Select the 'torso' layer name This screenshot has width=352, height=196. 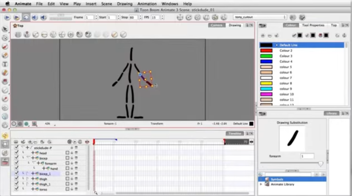[x=43, y=189]
